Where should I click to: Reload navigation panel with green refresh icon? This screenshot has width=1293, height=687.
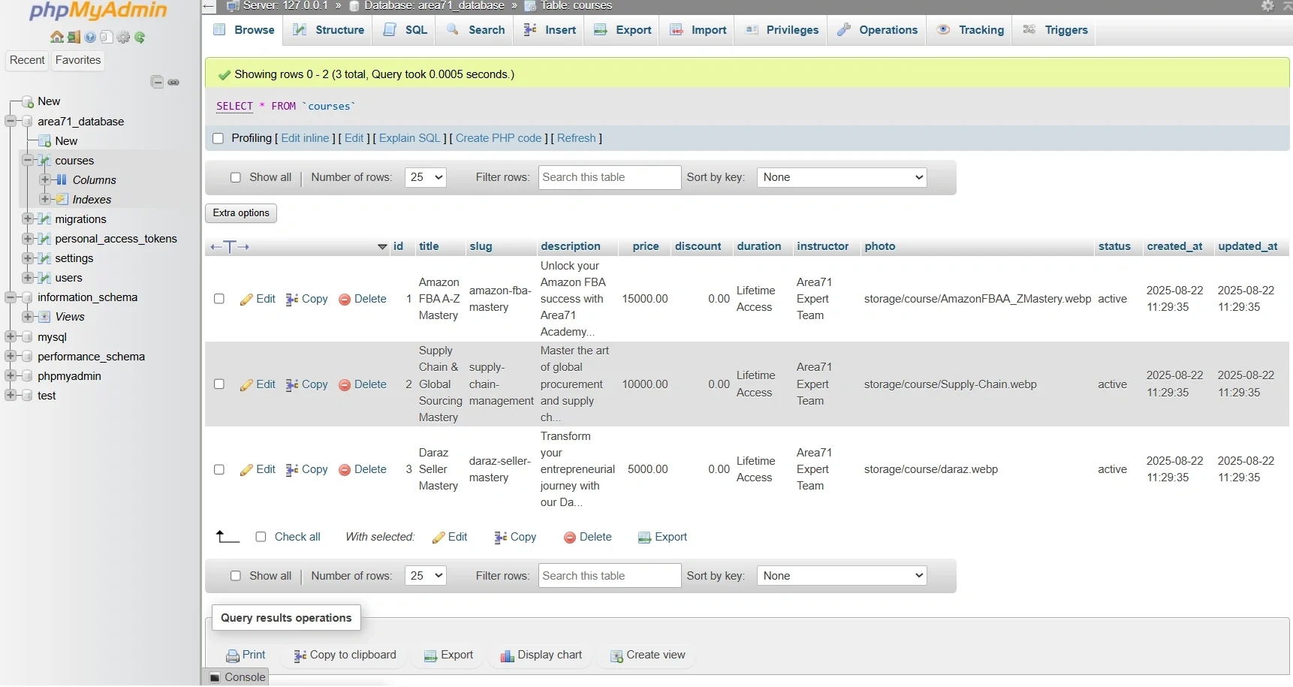pyautogui.click(x=140, y=37)
